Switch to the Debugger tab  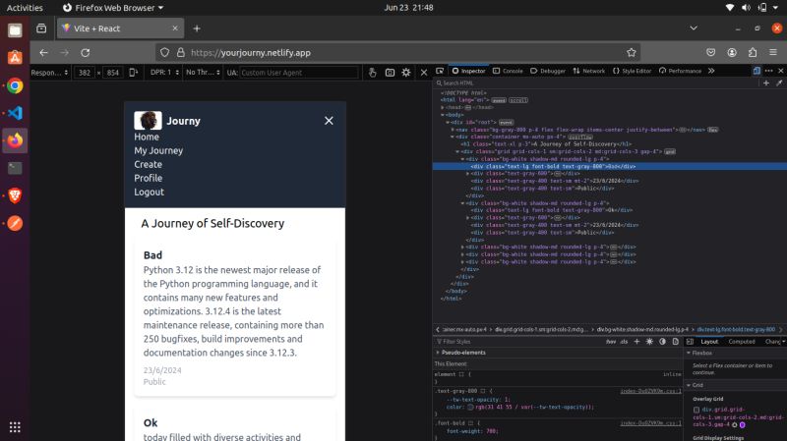click(x=548, y=71)
